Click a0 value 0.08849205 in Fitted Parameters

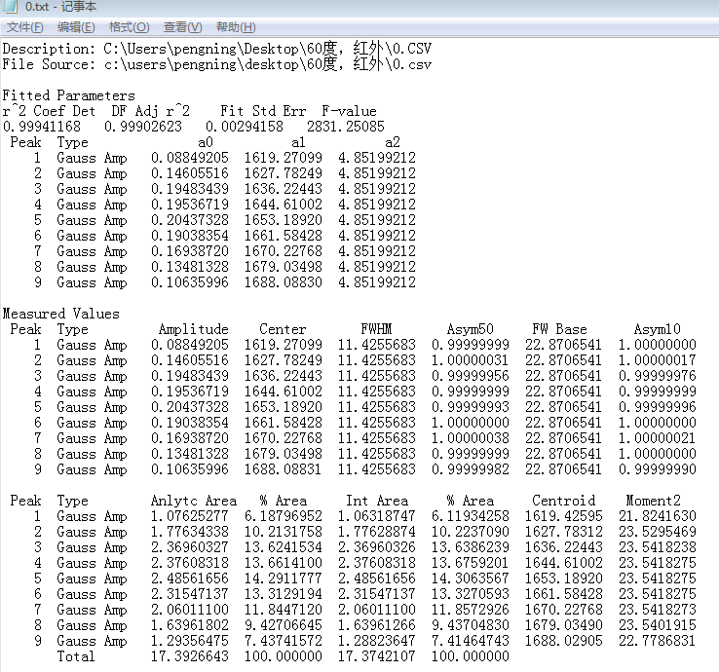tap(190, 158)
